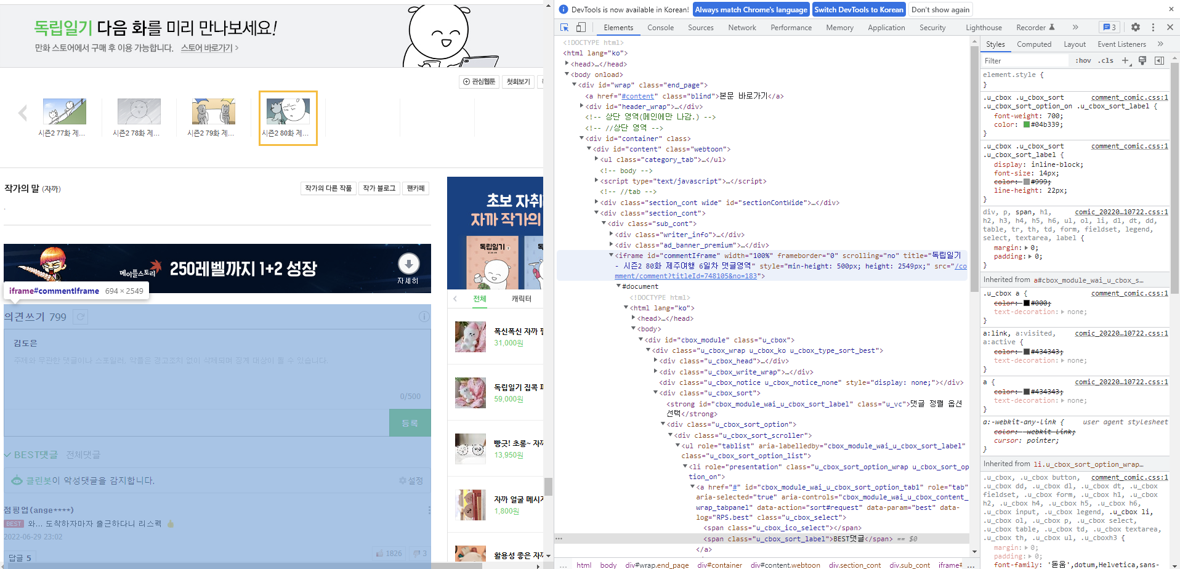1180x569 pixels.
Task: Close the DevTools panel
Action: 1170,27
